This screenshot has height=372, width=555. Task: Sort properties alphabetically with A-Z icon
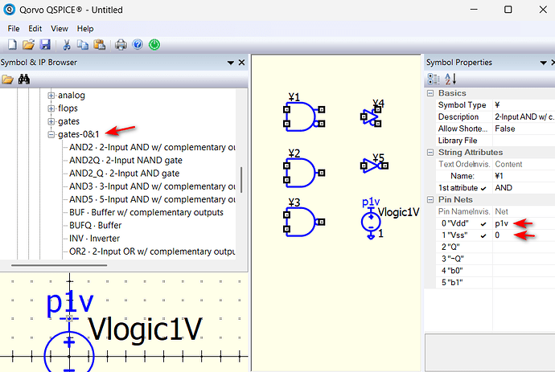[x=450, y=79]
